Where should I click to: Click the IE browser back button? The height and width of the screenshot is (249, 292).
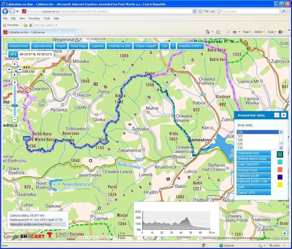coord(5,11)
